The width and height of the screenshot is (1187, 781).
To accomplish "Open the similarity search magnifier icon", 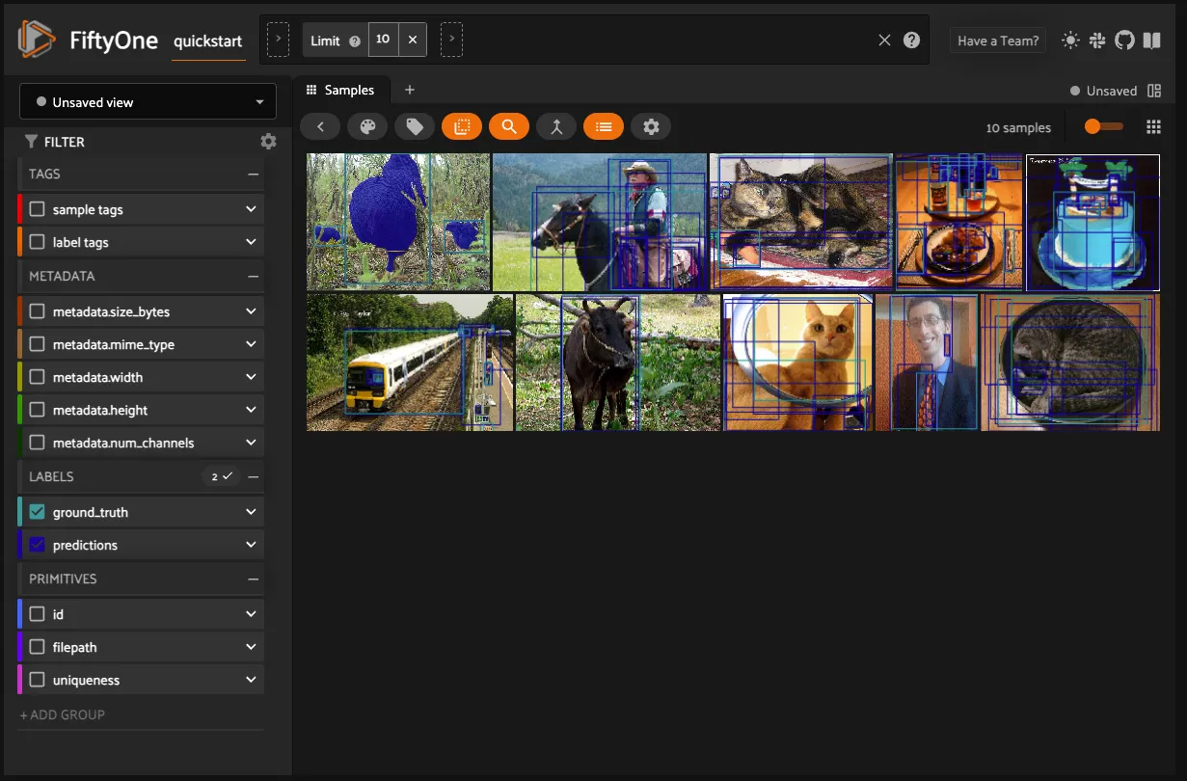I will coord(509,126).
